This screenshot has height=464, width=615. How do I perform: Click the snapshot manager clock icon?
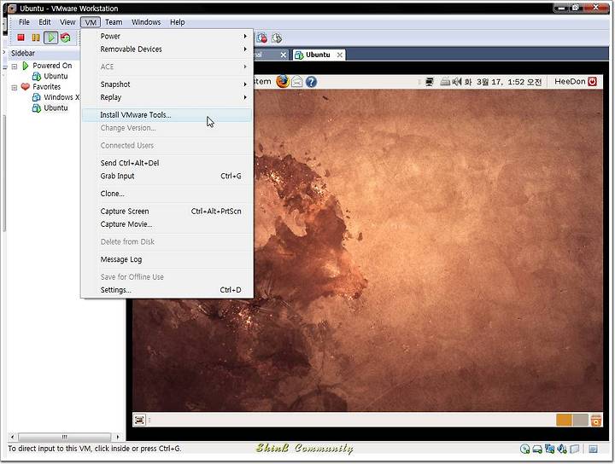coord(277,38)
